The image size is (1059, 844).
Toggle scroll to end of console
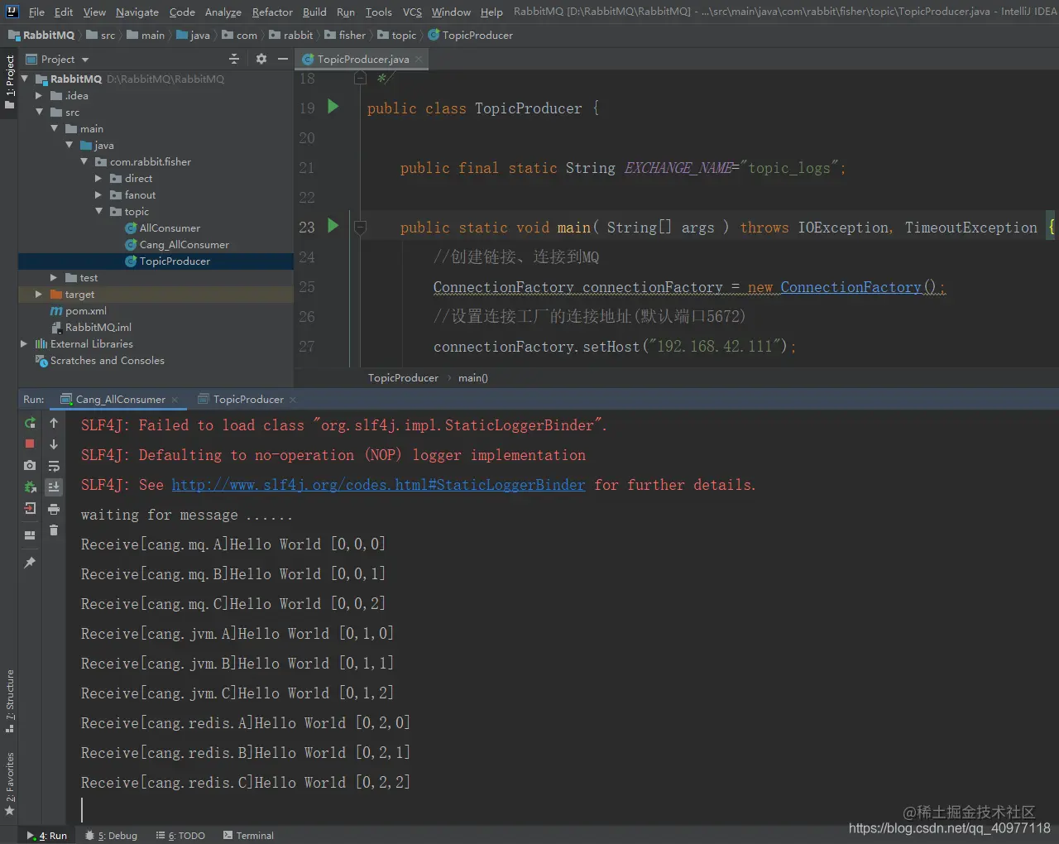coord(54,487)
